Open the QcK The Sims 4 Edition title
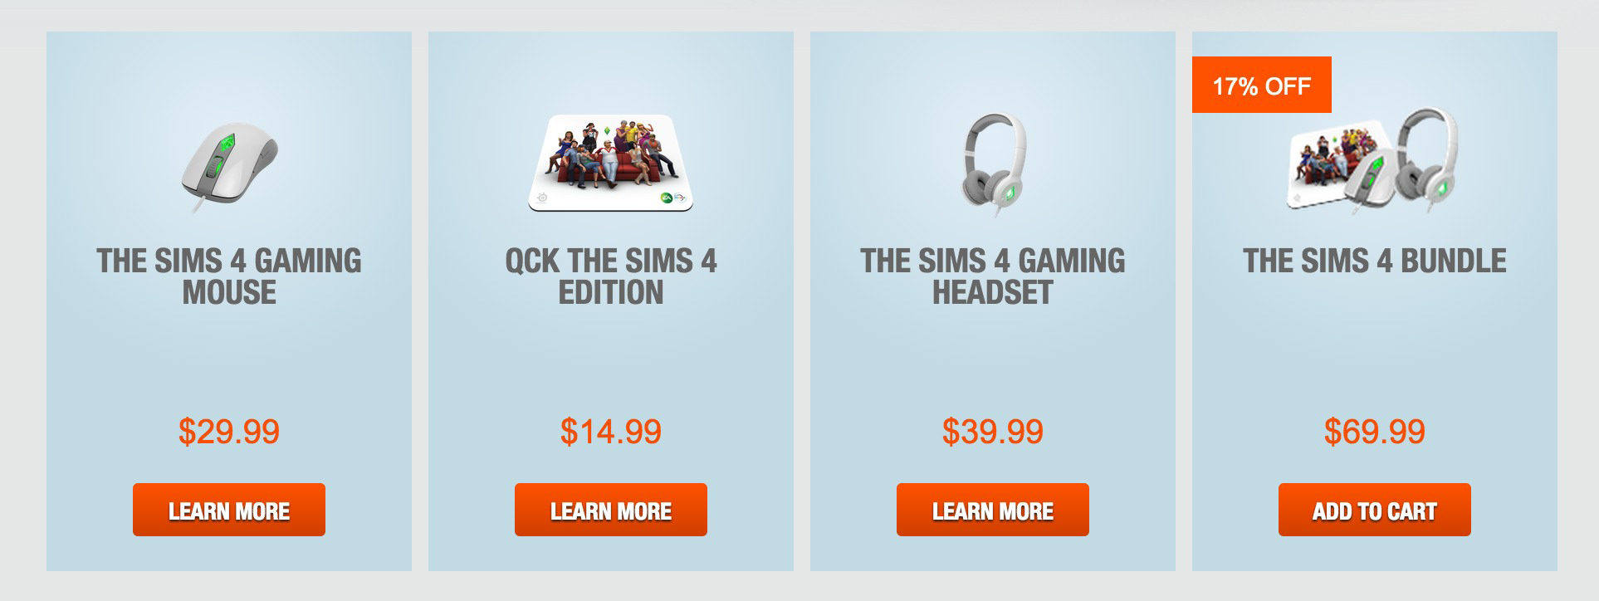The height and width of the screenshot is (601, 1599). (611, 276)
